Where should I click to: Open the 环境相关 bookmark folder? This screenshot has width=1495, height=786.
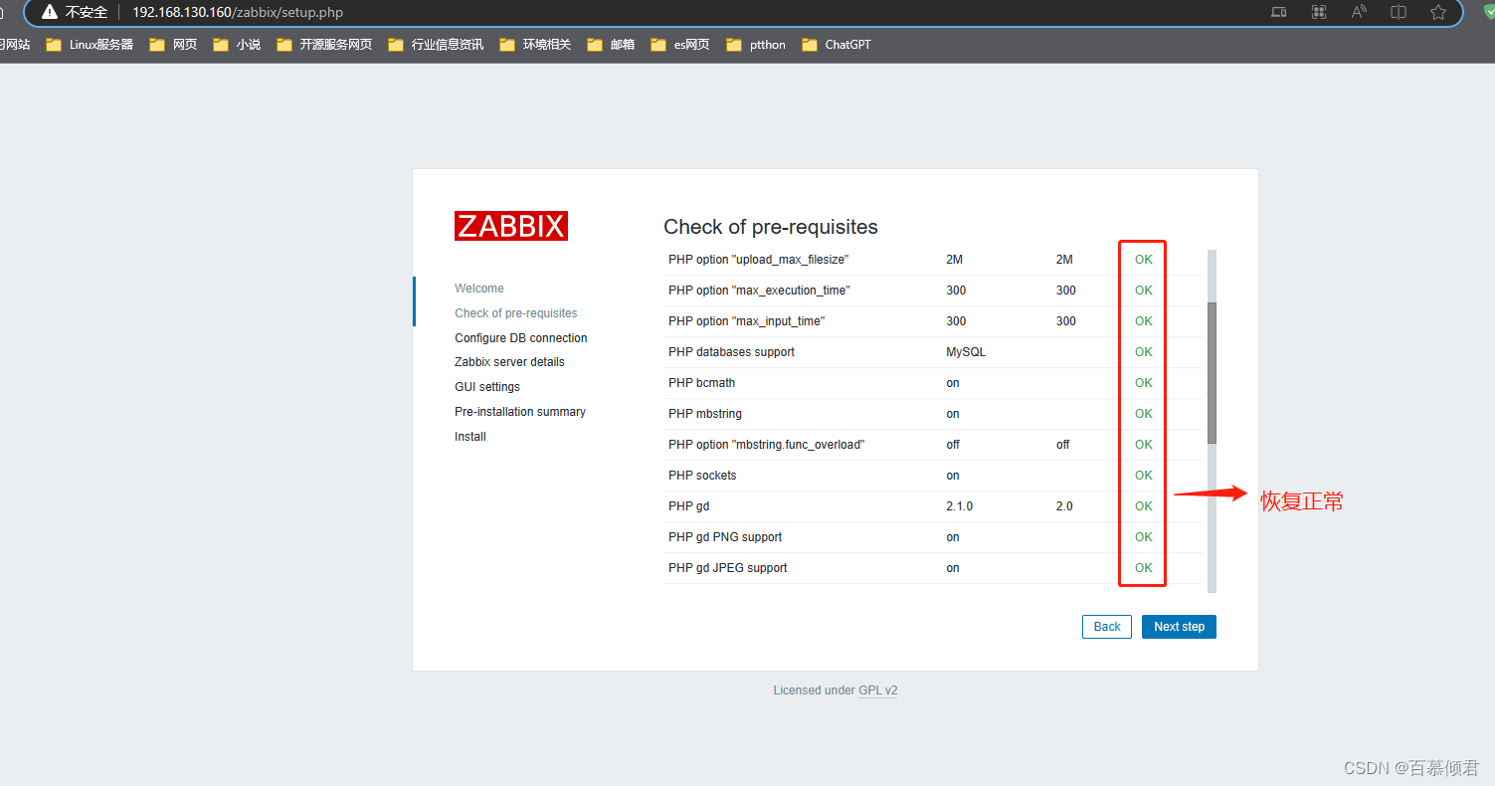[x=535, y=45]
